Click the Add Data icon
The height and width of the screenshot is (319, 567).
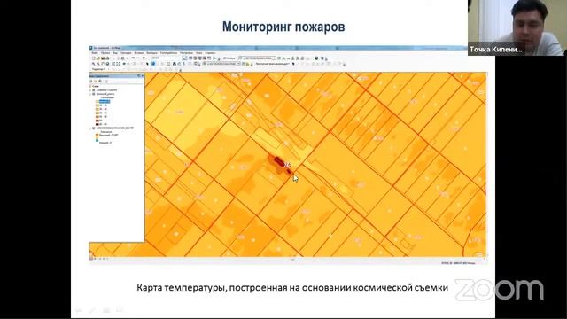click(x=144, y=58)
